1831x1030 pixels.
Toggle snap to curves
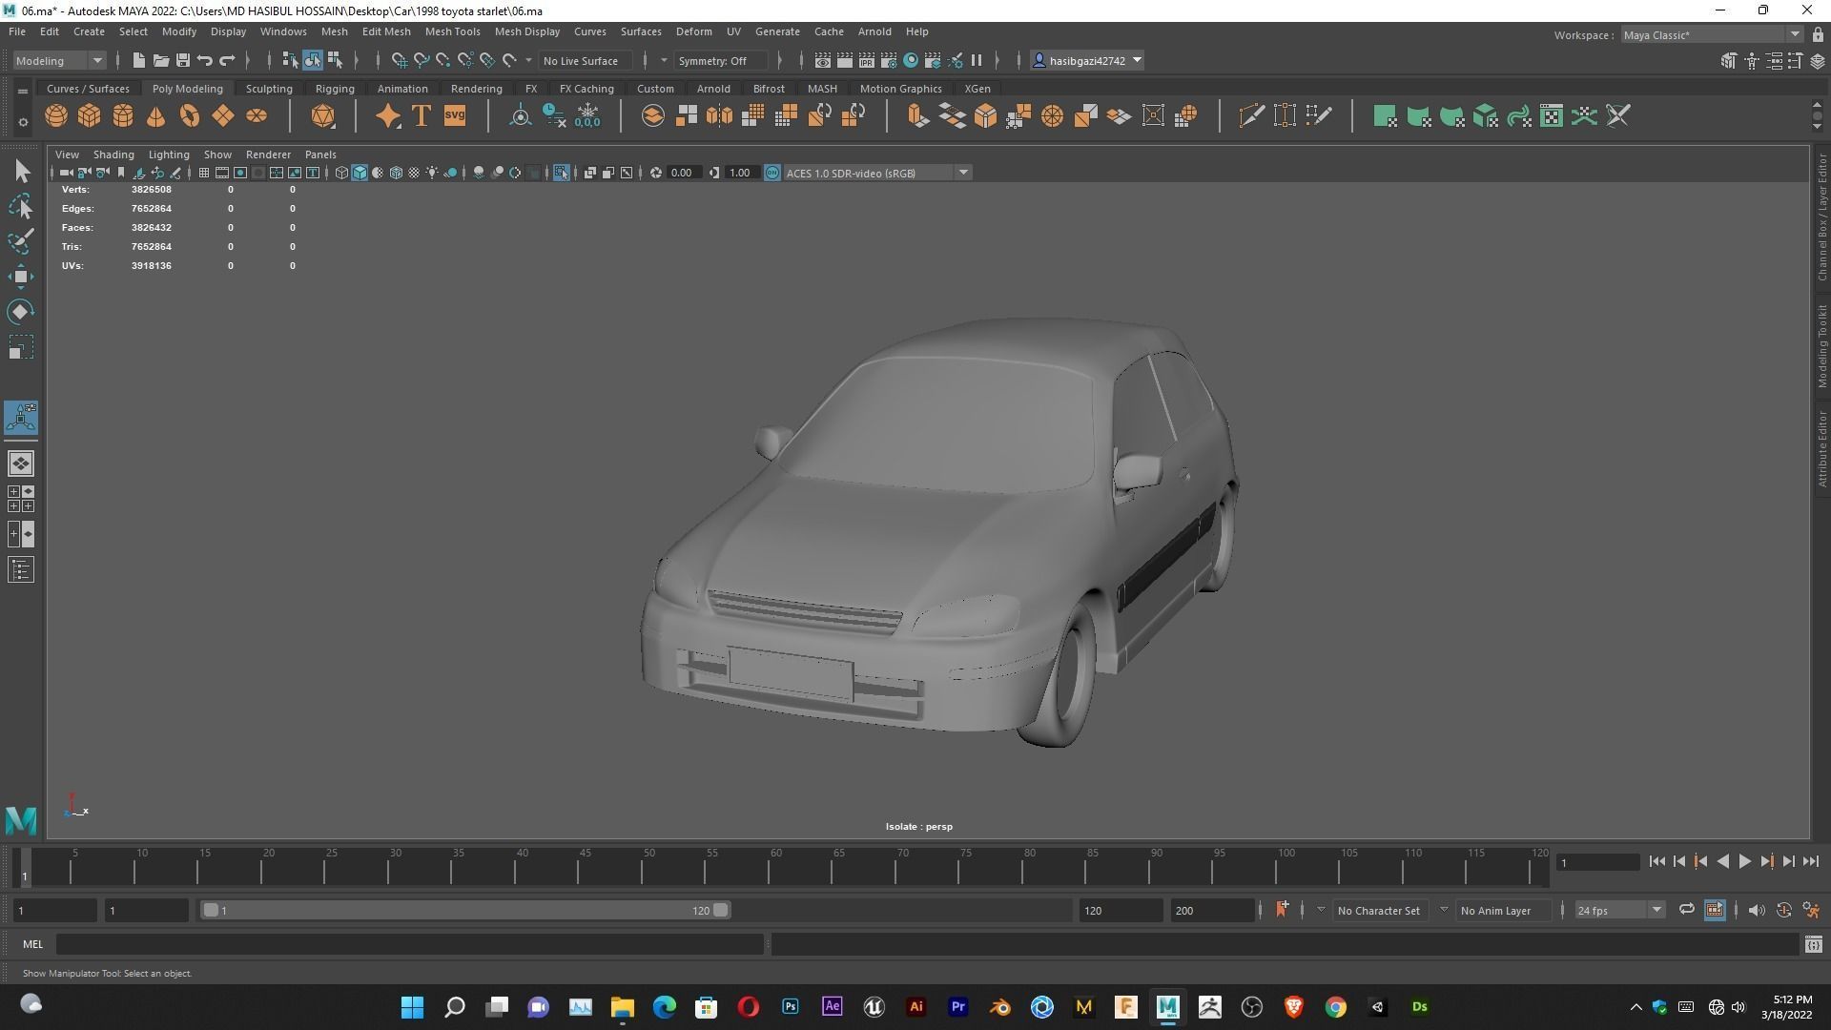(422, 60)
